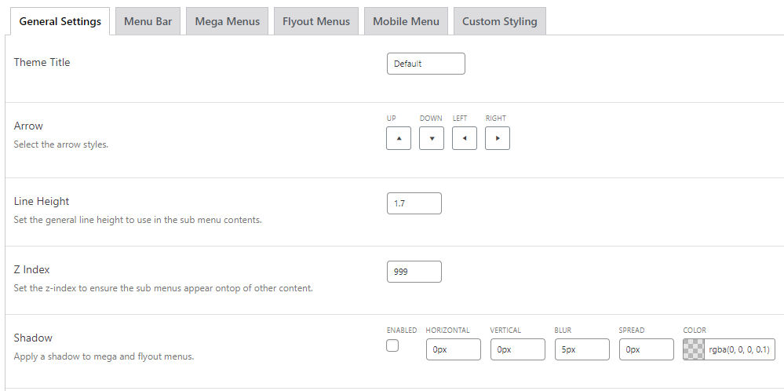784x391 pixels.
Task: Open the Mega Menus tab
Action: (x=228, y=21)
